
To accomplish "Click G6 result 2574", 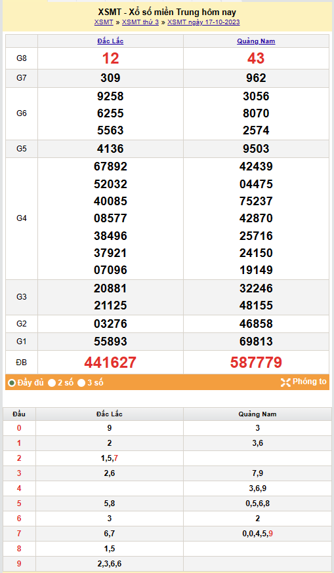I will point(256,130).
